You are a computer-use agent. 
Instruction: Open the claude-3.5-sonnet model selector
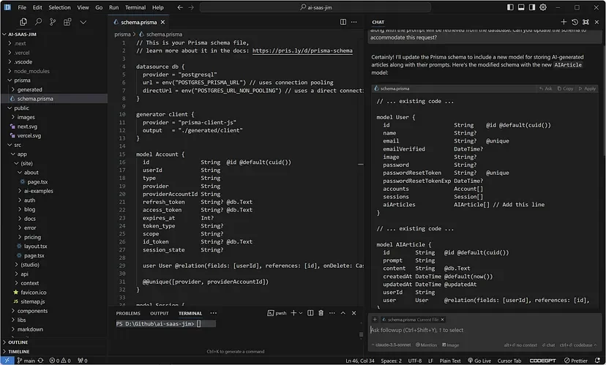click(x=390, y=345)
